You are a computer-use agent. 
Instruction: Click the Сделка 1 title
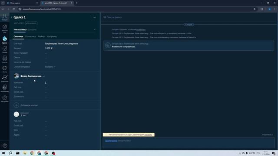click(x=20, y=17)
